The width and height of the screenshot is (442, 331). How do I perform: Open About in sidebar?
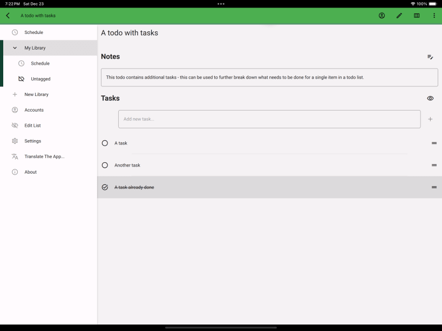point(49,172)
